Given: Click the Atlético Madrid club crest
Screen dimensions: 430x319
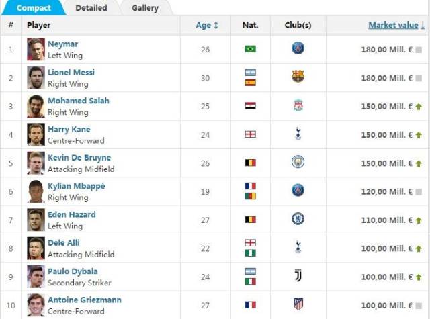Looking at the screenshot, I should [x=298, y=304].
